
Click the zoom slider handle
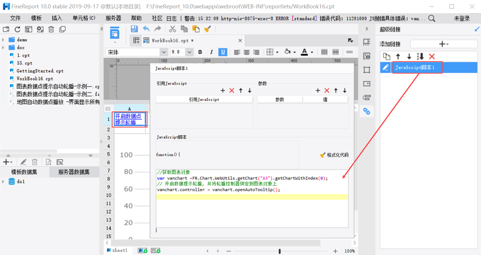280,251
